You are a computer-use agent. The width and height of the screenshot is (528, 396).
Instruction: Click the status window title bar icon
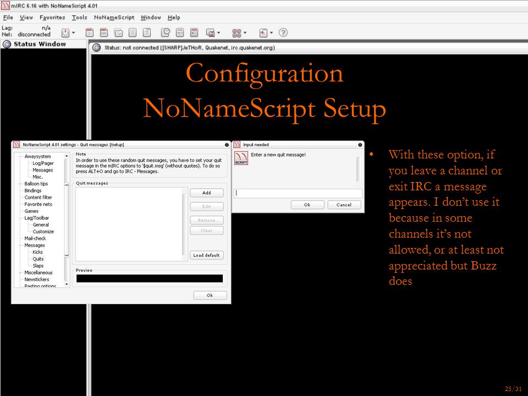click(x=96, y=48)
